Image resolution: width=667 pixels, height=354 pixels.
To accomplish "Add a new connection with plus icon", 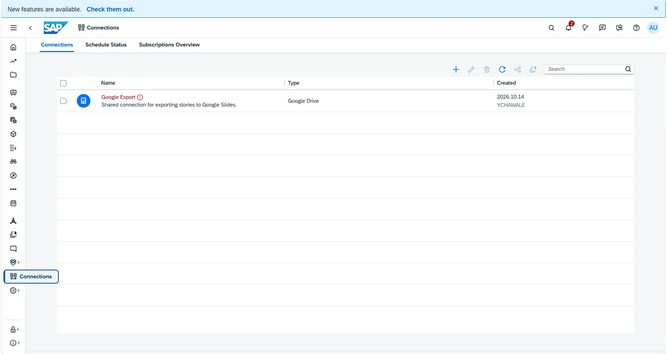I will pyautogui.click(x=456, y=69).
